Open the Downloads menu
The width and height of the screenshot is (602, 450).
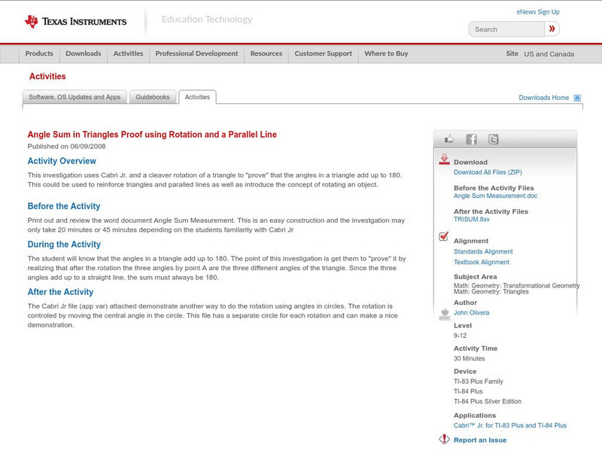point(84,53)
